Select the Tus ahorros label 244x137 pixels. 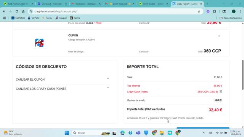point(133,86)
